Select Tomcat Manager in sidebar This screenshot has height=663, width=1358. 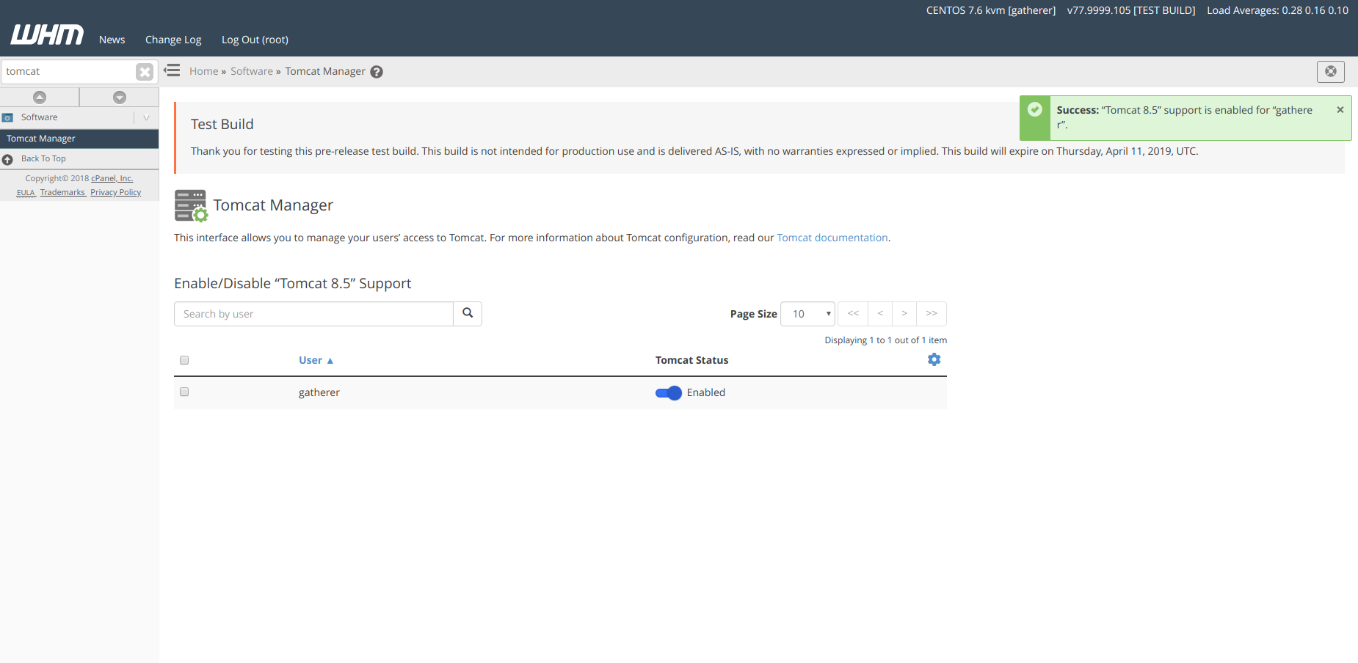[x=79, y=139]
